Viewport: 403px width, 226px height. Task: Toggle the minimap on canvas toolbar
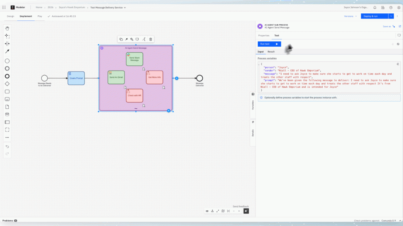(x=223, y=211)
